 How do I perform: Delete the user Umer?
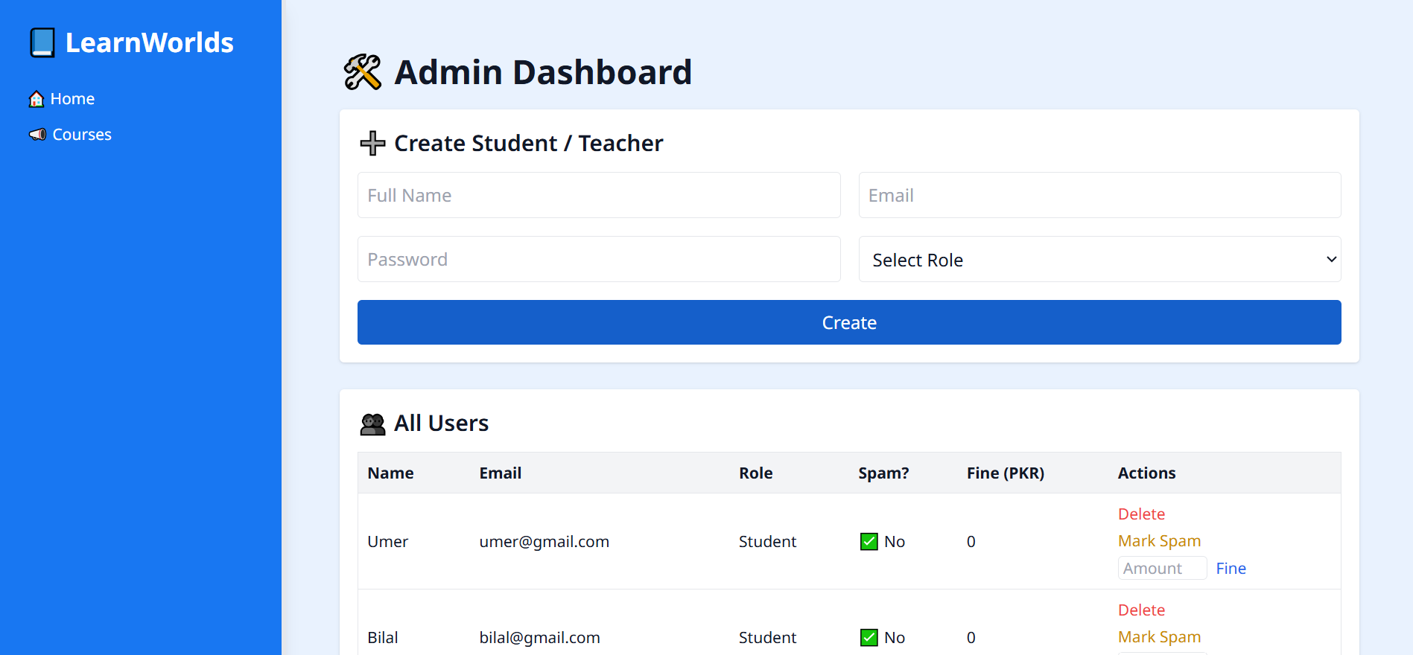(1141, 514)
